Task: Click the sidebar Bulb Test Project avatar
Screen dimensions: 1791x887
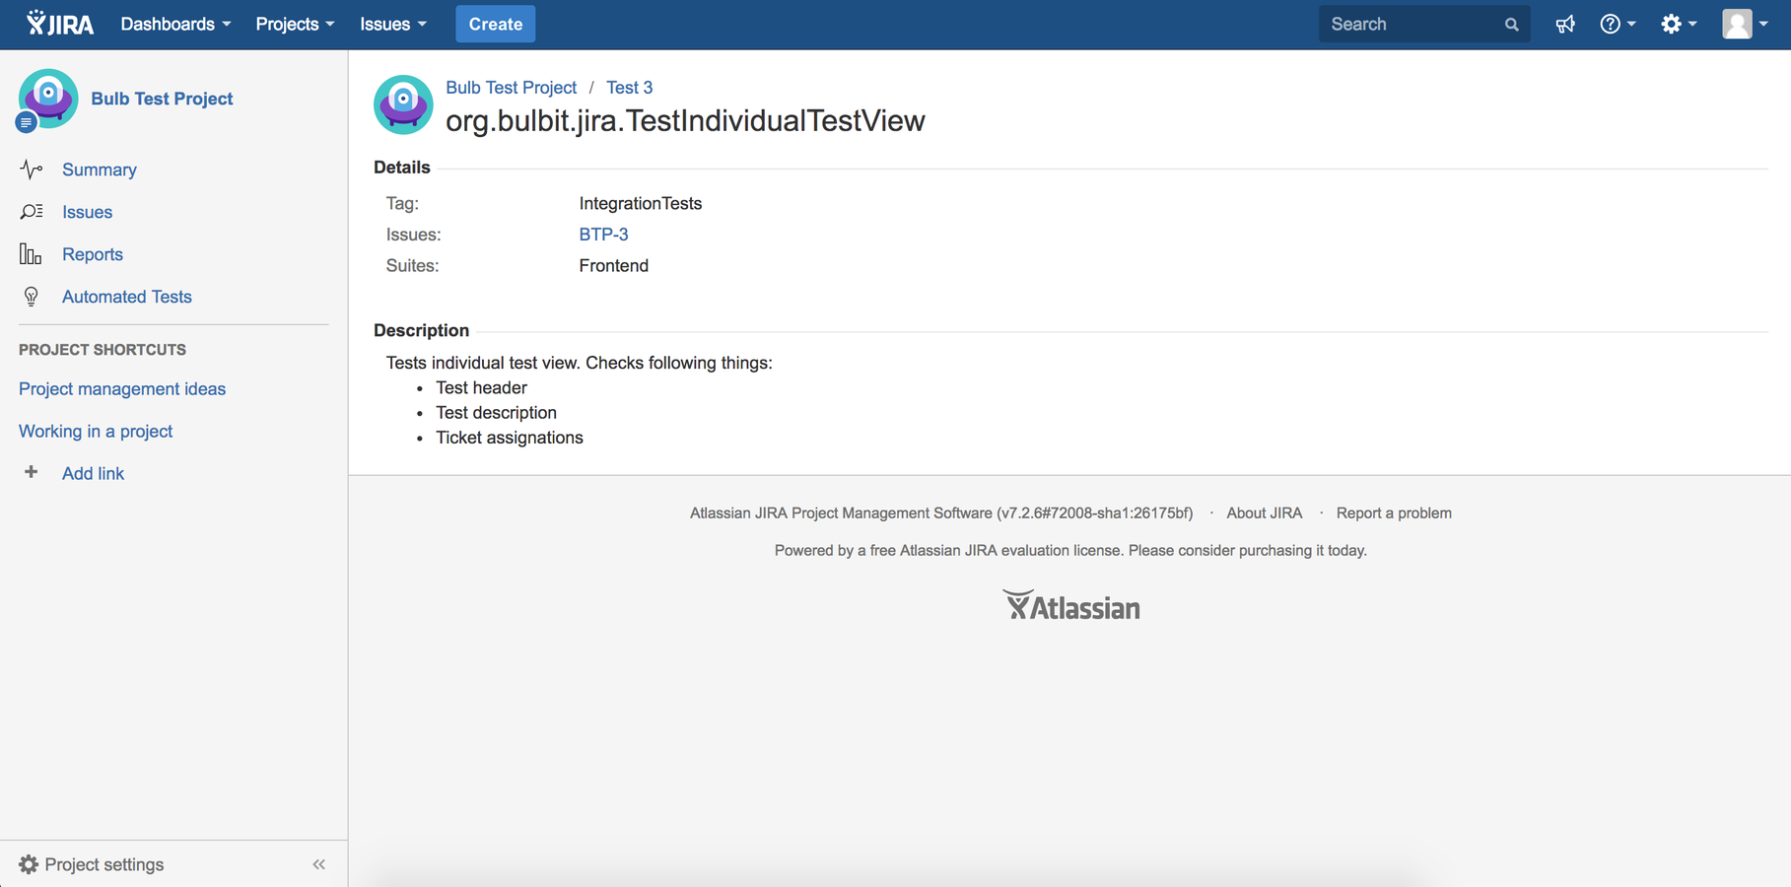Action: click(47, 99)
